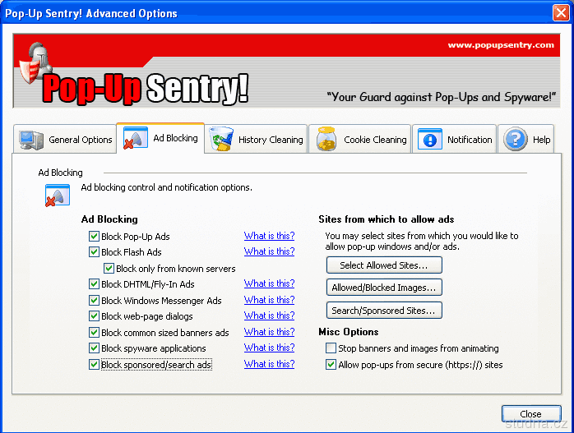Click the 'Misc Options' heading
This screenshot has height=433, width=574.
(x=349, y=332)
